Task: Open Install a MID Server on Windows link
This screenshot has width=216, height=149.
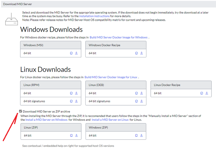Action: coord(46,120)
